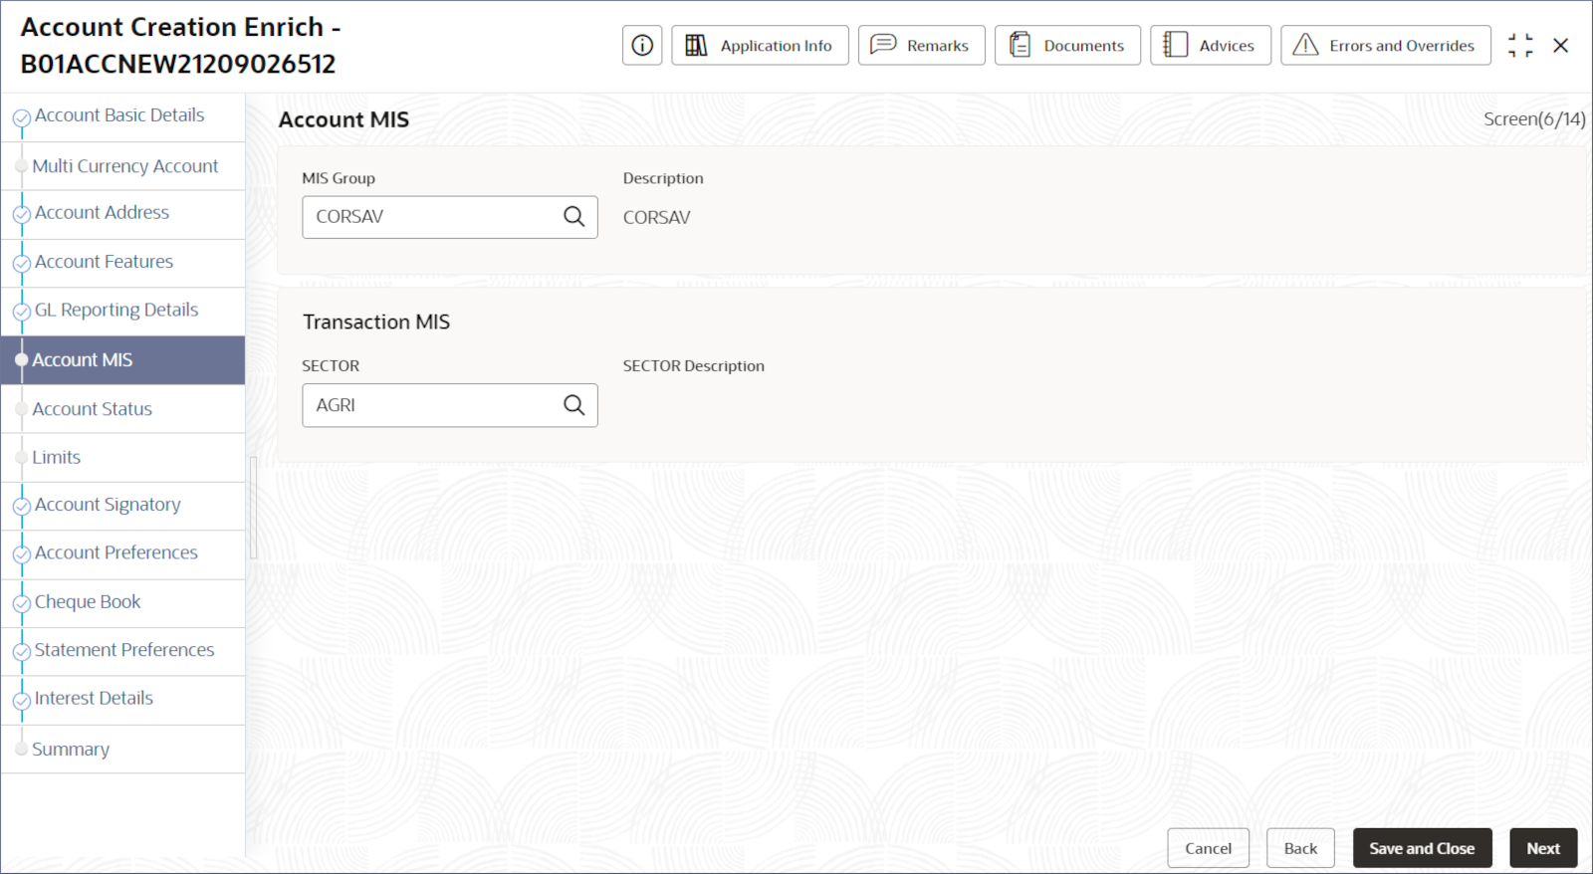This screenshot has width=1593, height=874.
Task: Go to Account Basic Details step
Action: pos(122,116)
